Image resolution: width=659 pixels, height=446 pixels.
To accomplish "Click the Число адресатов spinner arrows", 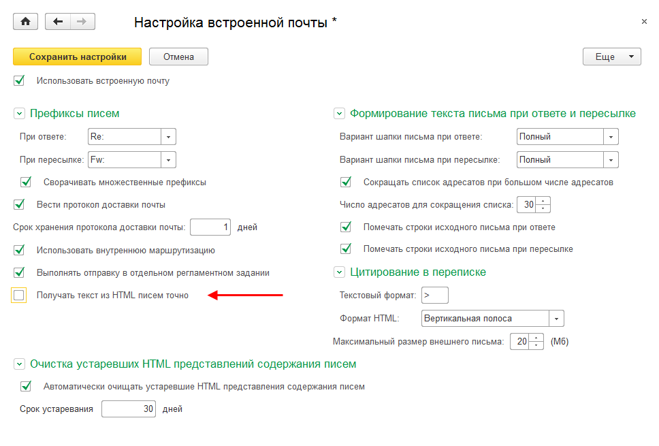I will tap(543, 204).
